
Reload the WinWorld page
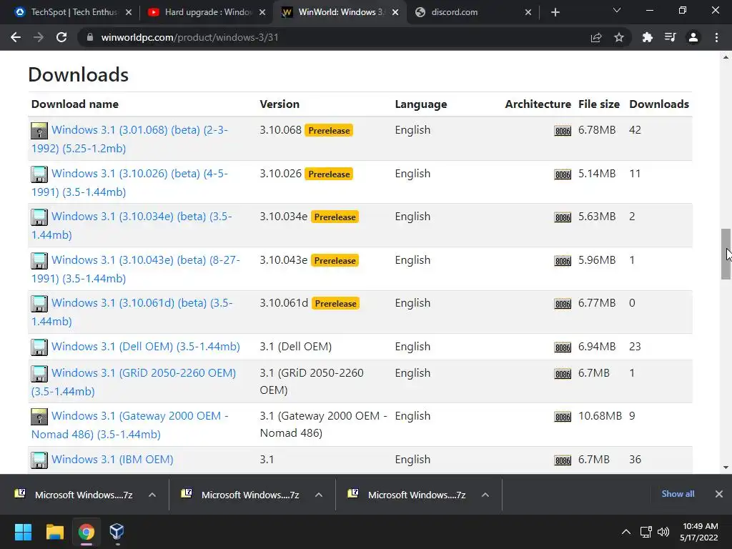point(61,37)
